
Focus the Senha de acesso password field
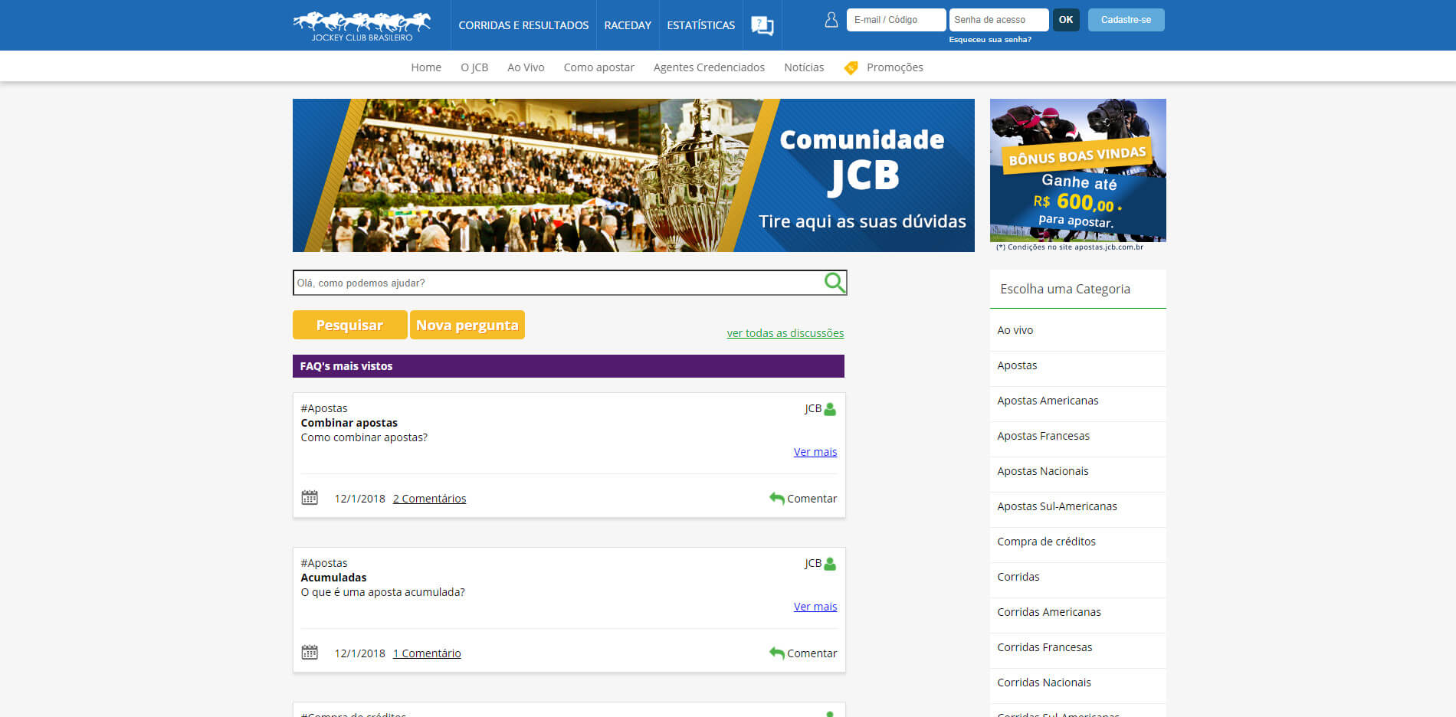click(999, 20)
